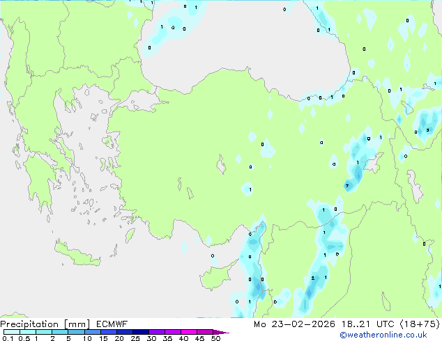Click the above-50 mm legend arrow tip

(x=221, y=332)
